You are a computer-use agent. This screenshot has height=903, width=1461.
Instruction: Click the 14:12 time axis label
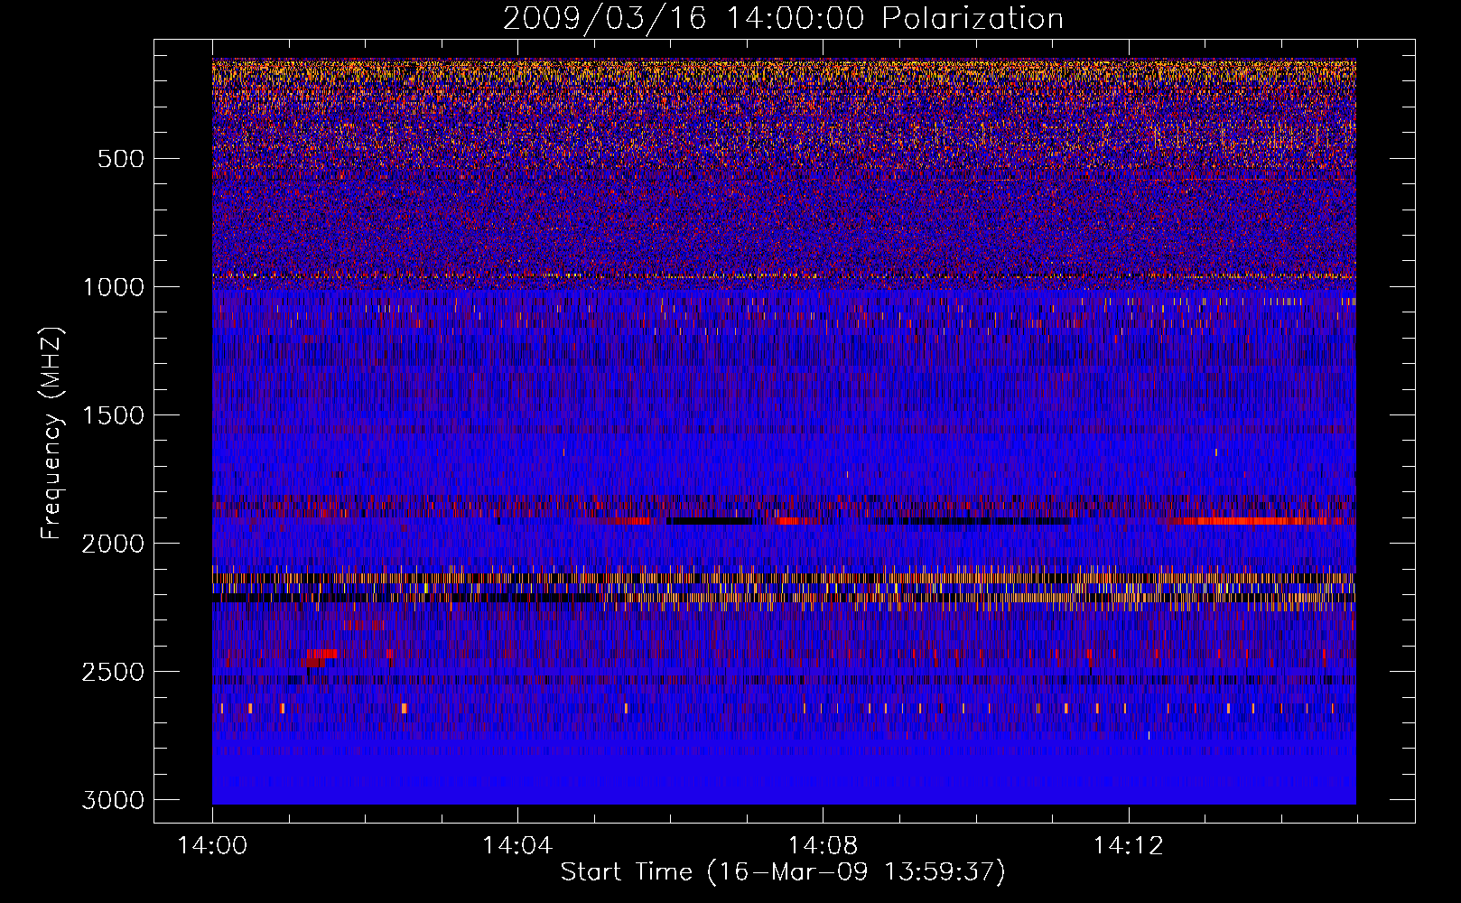point(1128,846)
